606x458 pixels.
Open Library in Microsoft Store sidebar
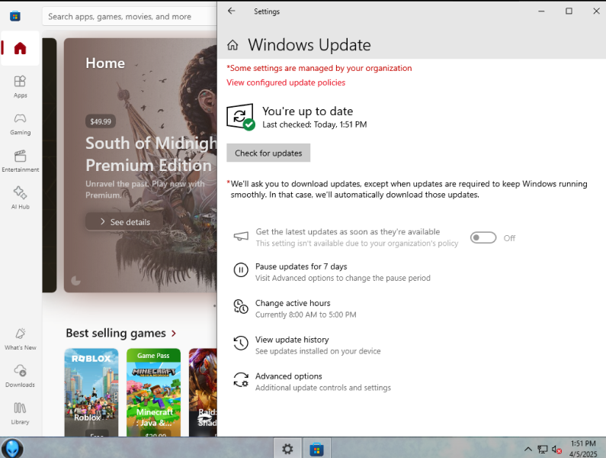pyautogui.click(x=20, y=413)
